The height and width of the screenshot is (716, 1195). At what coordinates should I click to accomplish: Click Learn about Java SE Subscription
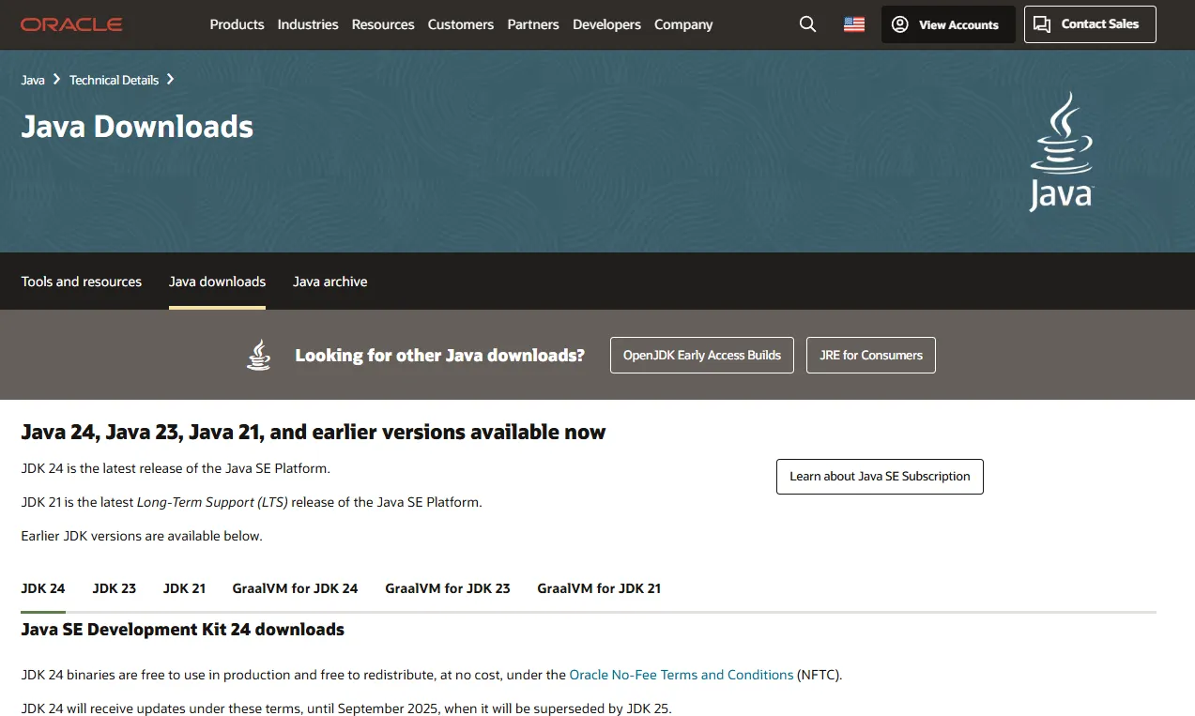tap(880, 477)
